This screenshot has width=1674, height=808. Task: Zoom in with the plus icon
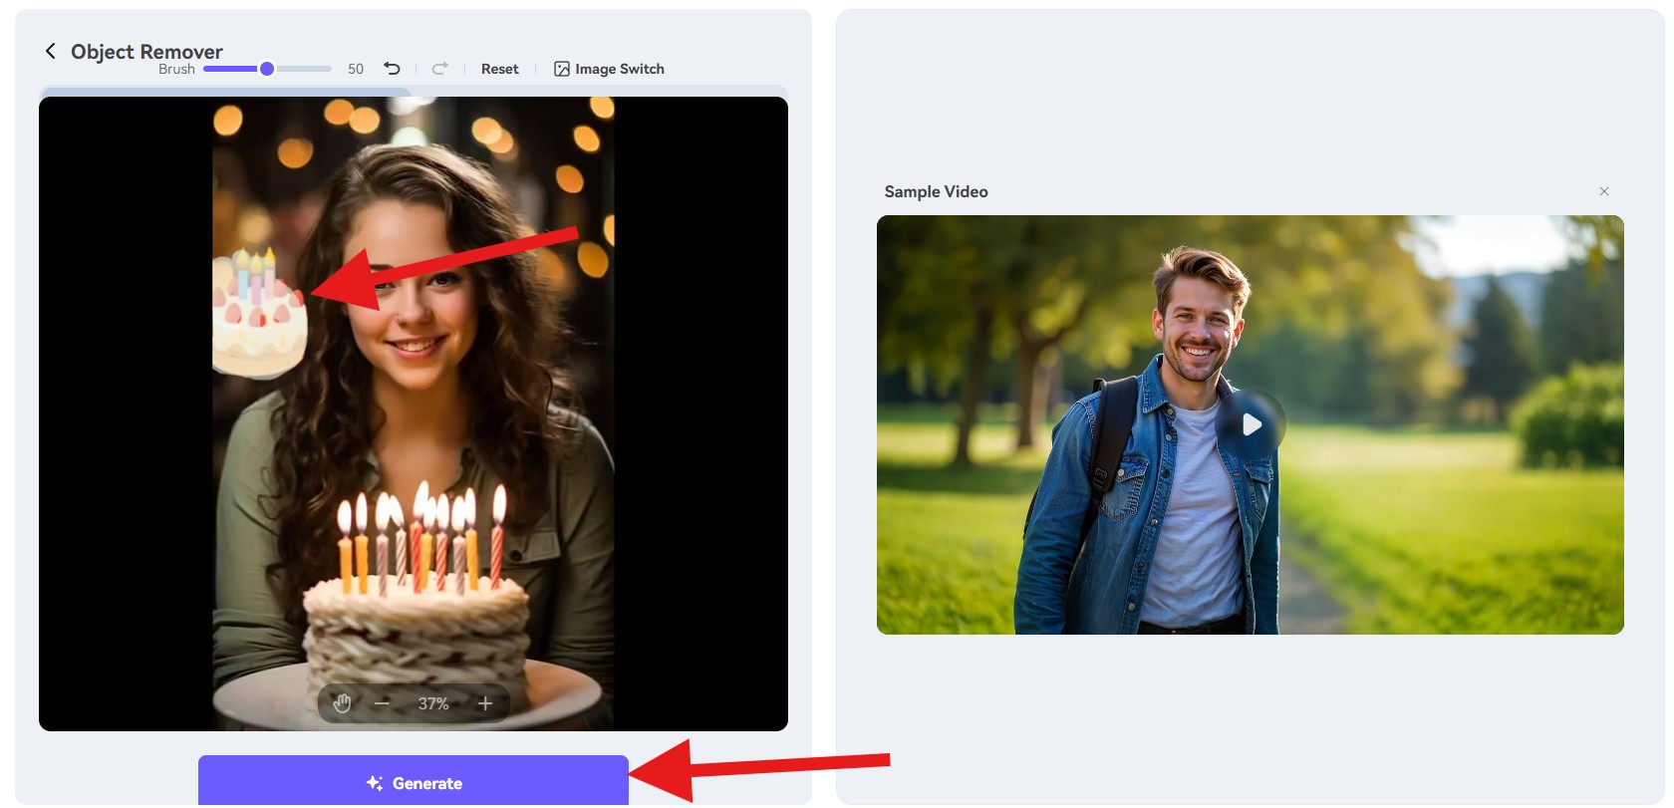click(485, 703)
